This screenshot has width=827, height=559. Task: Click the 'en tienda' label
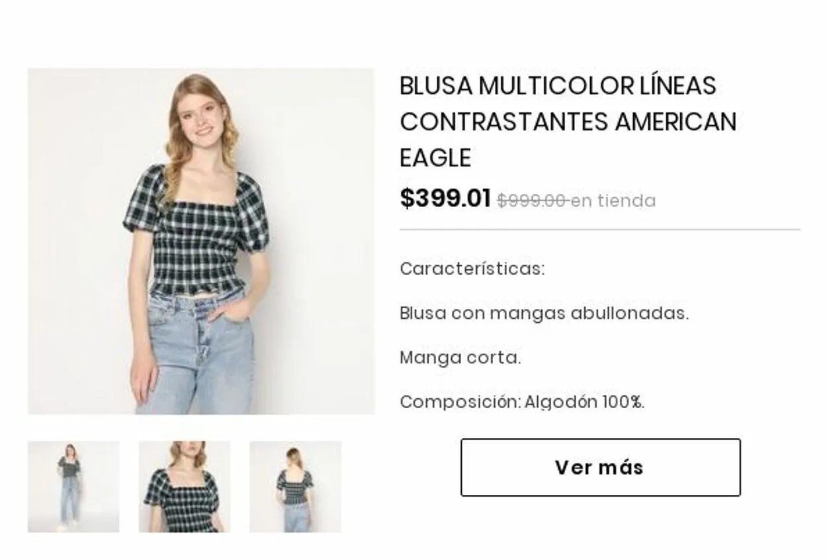point(613,201)
